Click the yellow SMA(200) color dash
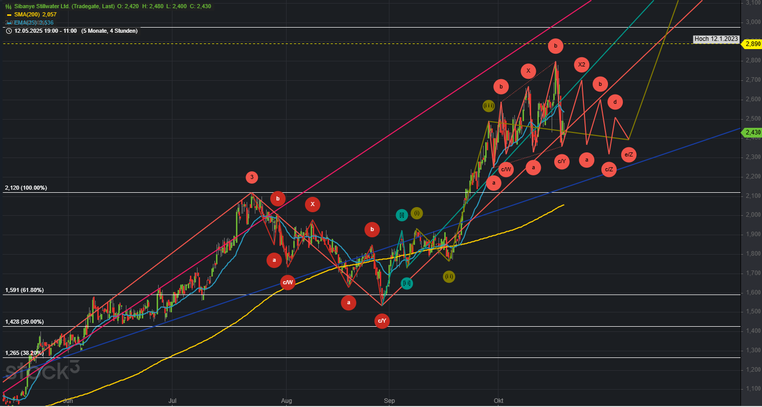762x407 pixels. click(x=9, y=15)
